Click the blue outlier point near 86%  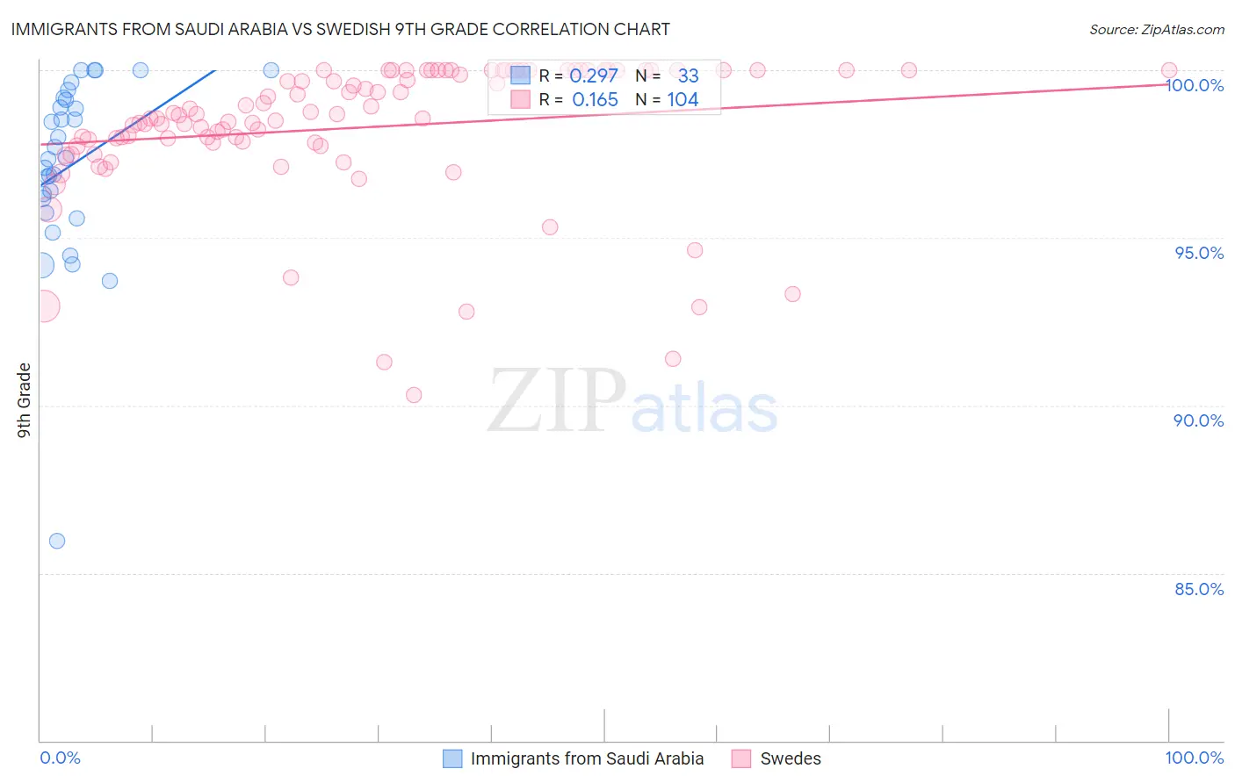pos(57,541)
